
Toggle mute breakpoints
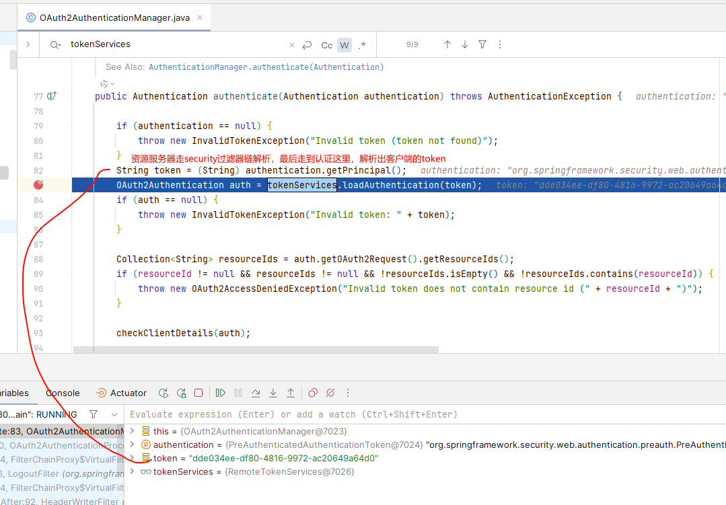coord(330,393)
